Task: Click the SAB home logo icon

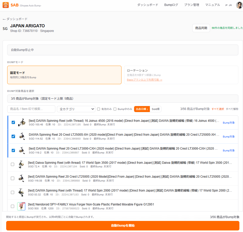Action: click(6, 5)
